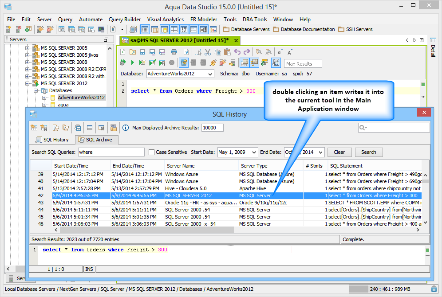
Task: Click the Copy icon in query toolbar
Action: pyautogui.click(x=217, y=52)
